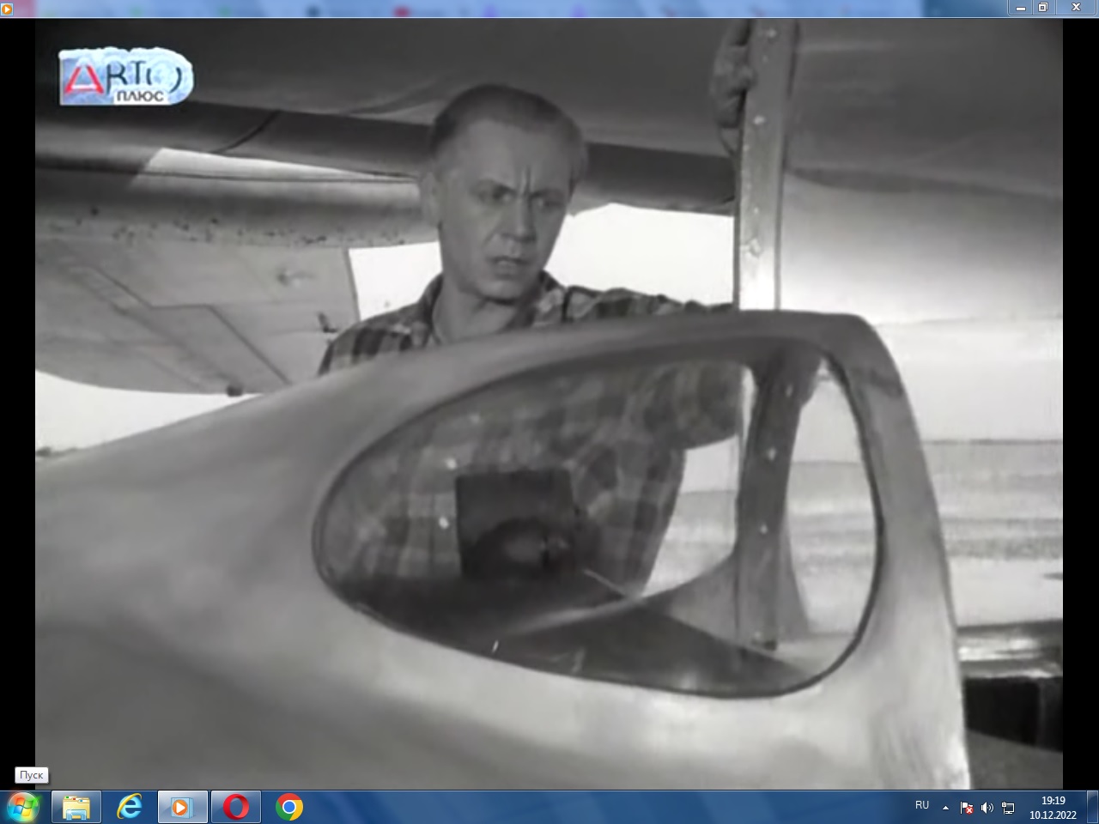
Task: Click the ART плюс logo in the video
Action: (x=125, y=78)
